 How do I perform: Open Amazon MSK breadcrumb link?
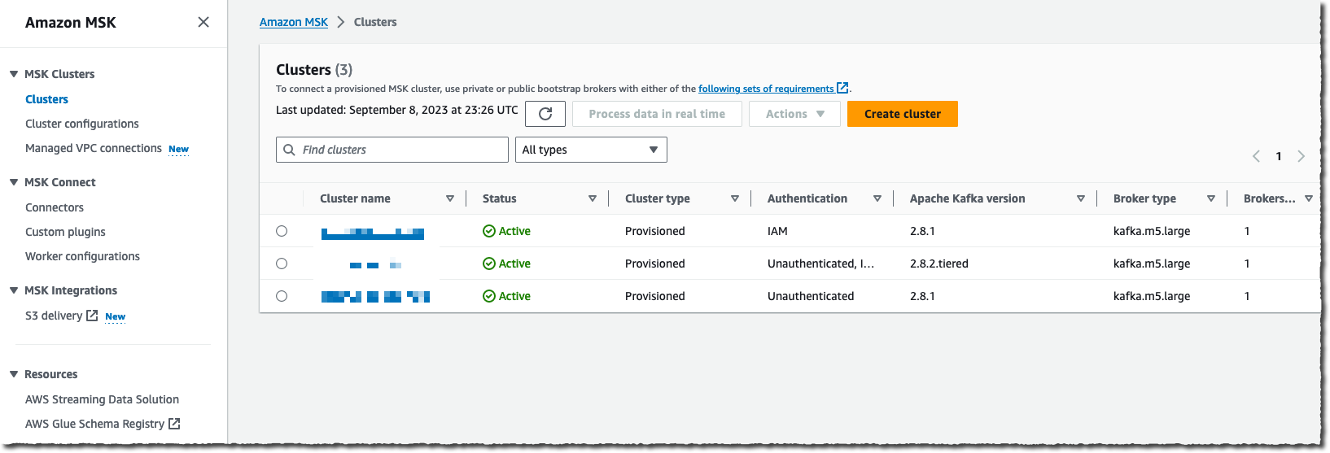[293, 22]
